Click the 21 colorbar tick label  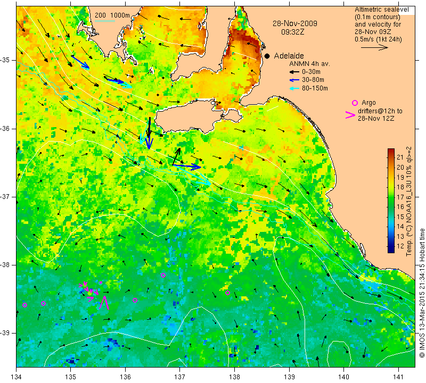(x=400, y=157)
